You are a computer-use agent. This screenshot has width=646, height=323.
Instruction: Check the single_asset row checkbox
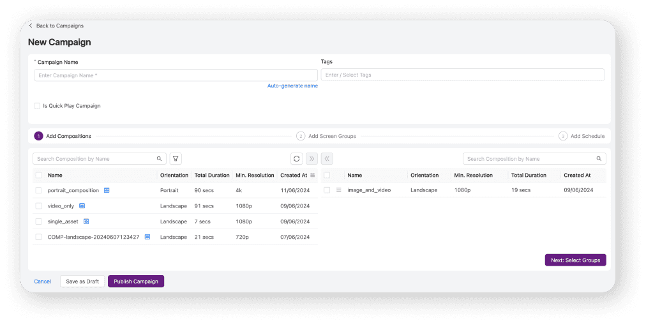pos(38,222)
